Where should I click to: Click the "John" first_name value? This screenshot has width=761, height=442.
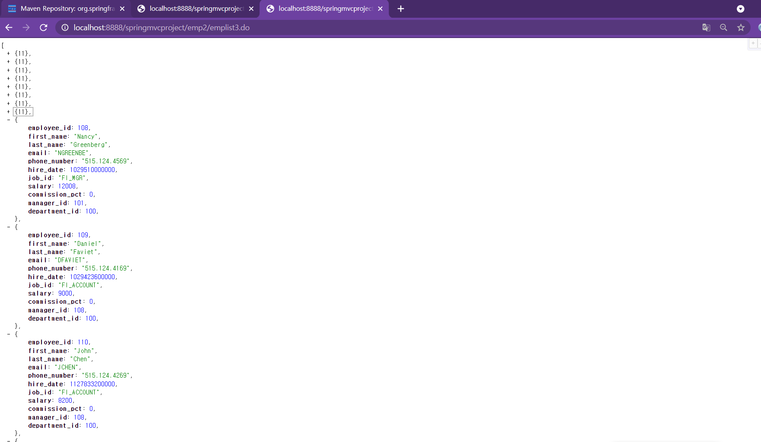point(84,351)
